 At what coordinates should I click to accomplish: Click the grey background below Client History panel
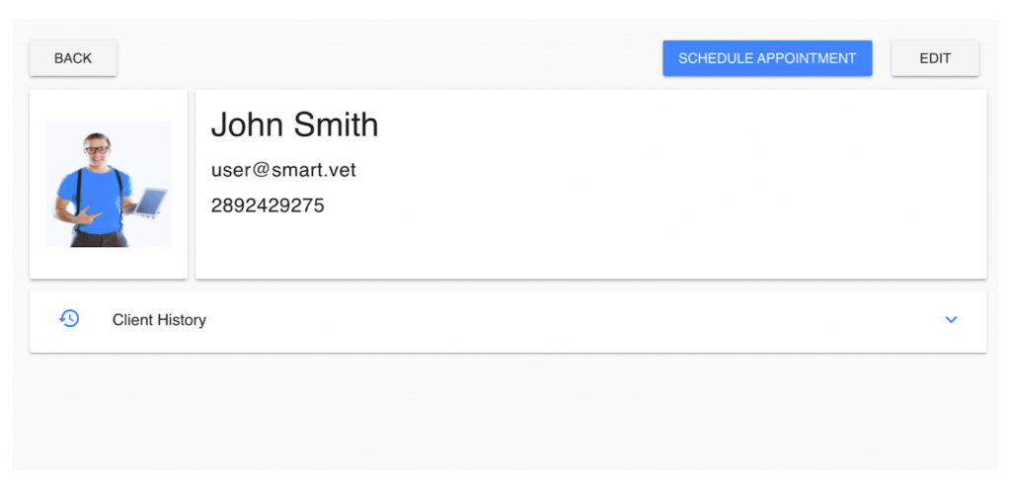505,413
